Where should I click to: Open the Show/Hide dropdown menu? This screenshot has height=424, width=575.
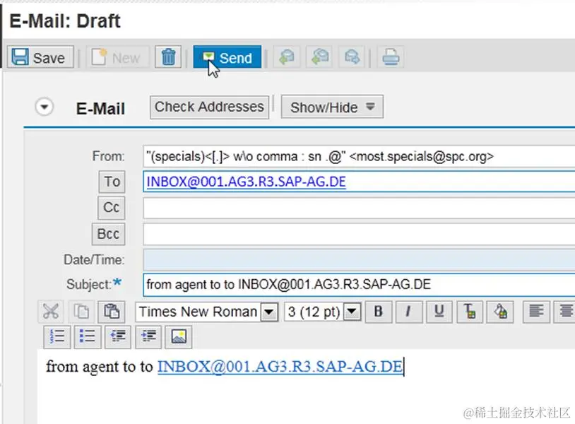(x=332, y=107)
